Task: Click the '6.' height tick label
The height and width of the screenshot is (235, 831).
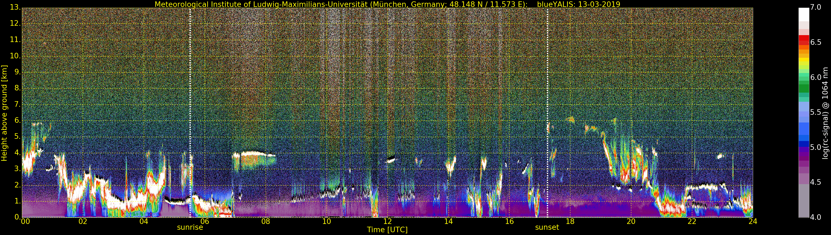Action: click(x=17, y=120)
